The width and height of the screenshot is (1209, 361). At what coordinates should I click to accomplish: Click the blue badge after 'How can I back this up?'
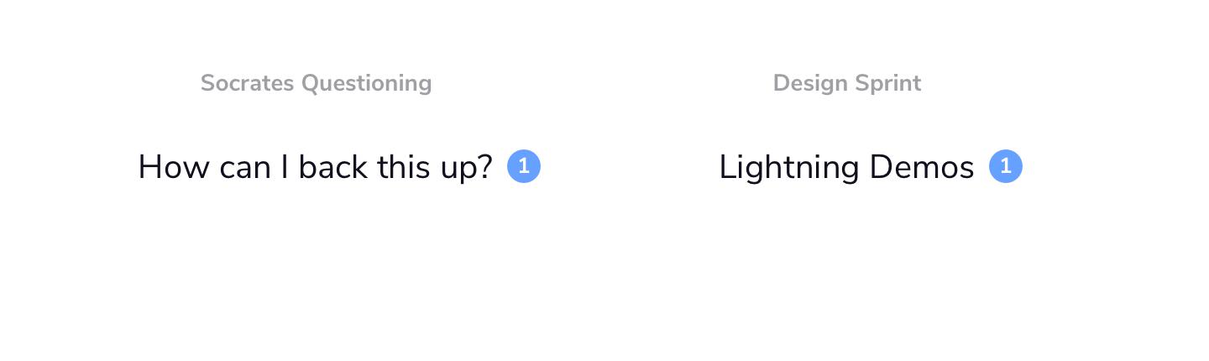[524, 166]
